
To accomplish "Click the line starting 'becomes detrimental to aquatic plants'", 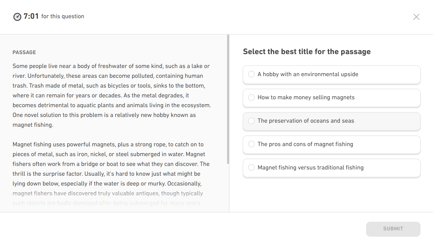I will 112,105.
